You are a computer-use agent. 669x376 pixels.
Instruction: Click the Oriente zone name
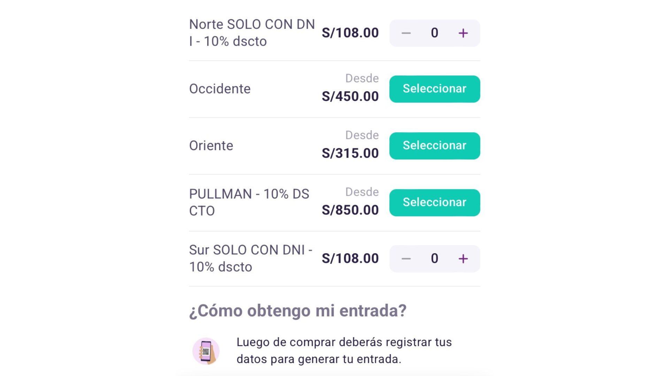pos(211,146)
